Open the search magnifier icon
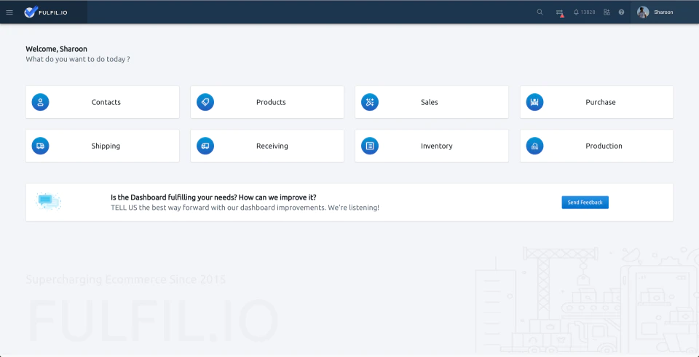Screen dimensions: 699x357 pyautogui.click(x=540, y=12)
